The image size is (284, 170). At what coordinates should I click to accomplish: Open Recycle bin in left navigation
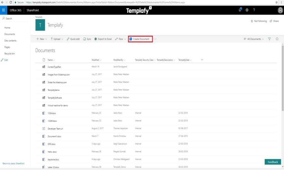coord(10,54)
